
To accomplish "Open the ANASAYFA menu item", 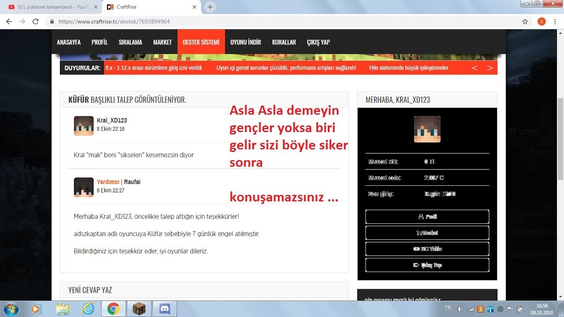I will [x=69, y=42].
